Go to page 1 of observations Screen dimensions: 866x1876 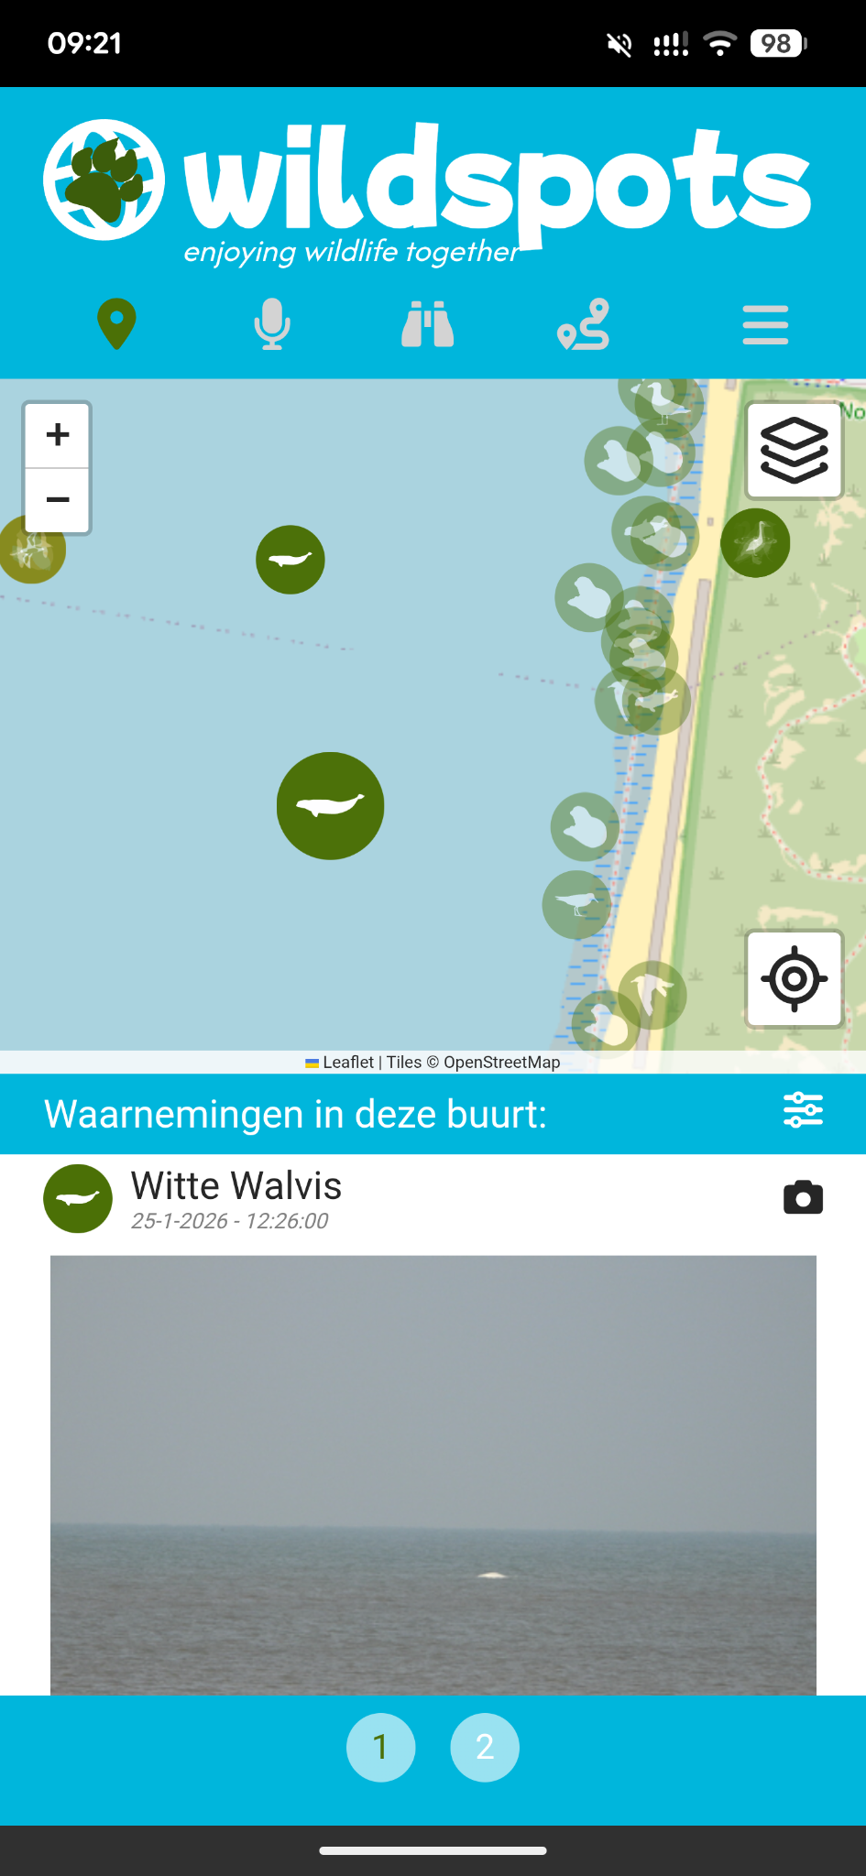(x=380, y=1748)
